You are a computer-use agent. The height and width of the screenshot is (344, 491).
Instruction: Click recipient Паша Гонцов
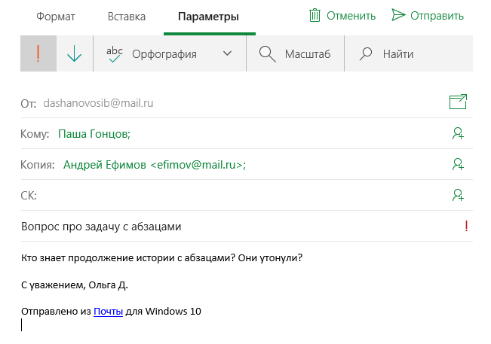94,134
